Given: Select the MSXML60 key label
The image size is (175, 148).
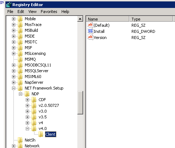Looking at the screenshot, I should click(x=33, y=77).
